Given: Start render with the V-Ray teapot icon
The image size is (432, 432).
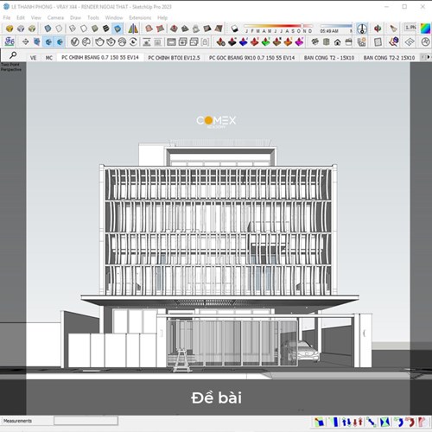Looking at the screenshot, I should pos(99,42).
